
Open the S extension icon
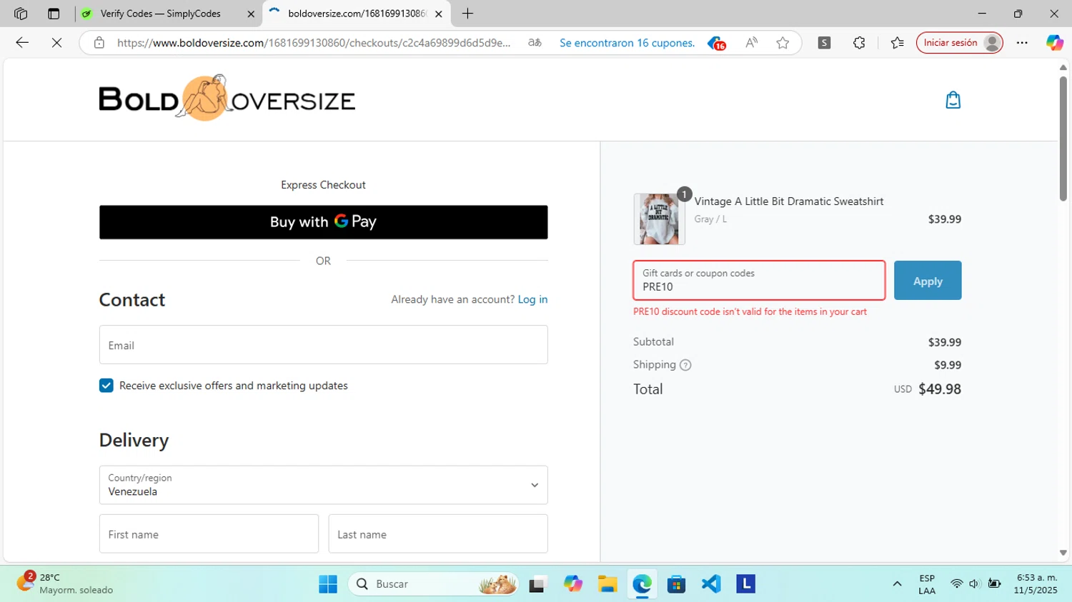(x=824, y=43)
